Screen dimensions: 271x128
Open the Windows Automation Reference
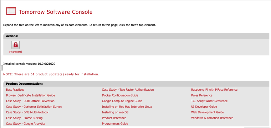[x=212, y=118]
